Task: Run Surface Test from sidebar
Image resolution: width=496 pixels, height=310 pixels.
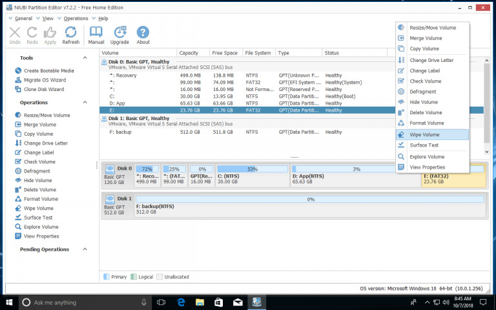Action: [x=34, y=218]
